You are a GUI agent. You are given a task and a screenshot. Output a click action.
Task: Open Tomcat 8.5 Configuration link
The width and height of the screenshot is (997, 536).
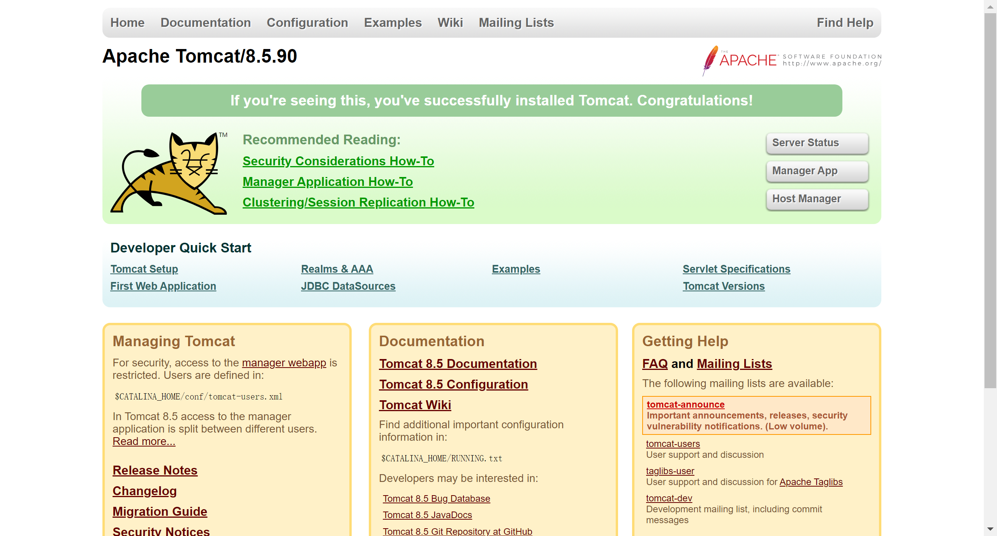(x=453, y=384)
